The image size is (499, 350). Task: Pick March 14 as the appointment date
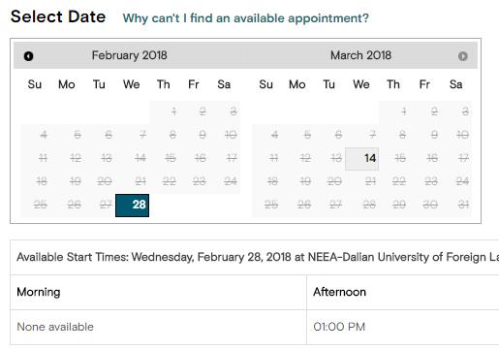pos(361,159)
